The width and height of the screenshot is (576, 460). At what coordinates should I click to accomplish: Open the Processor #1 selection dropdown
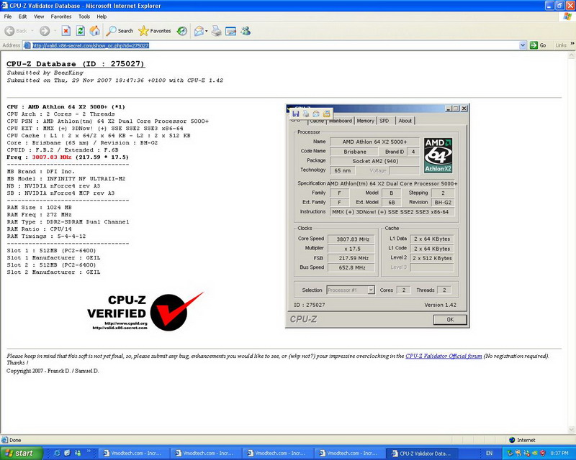click(371, 290)
